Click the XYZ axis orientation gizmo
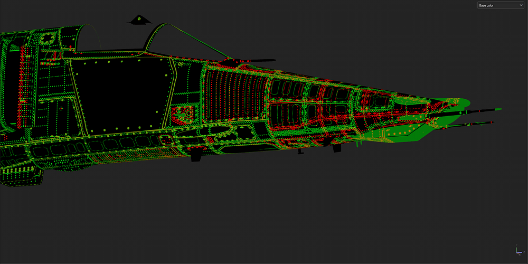The width and height of the screenshot is (528, 264). click(520, 250)
